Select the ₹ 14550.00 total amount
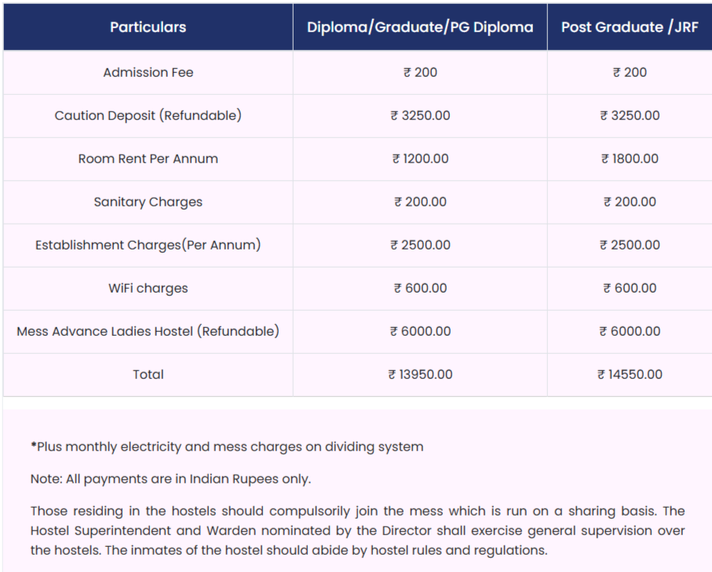Screen dimensions: 712x572 [630, 374]
